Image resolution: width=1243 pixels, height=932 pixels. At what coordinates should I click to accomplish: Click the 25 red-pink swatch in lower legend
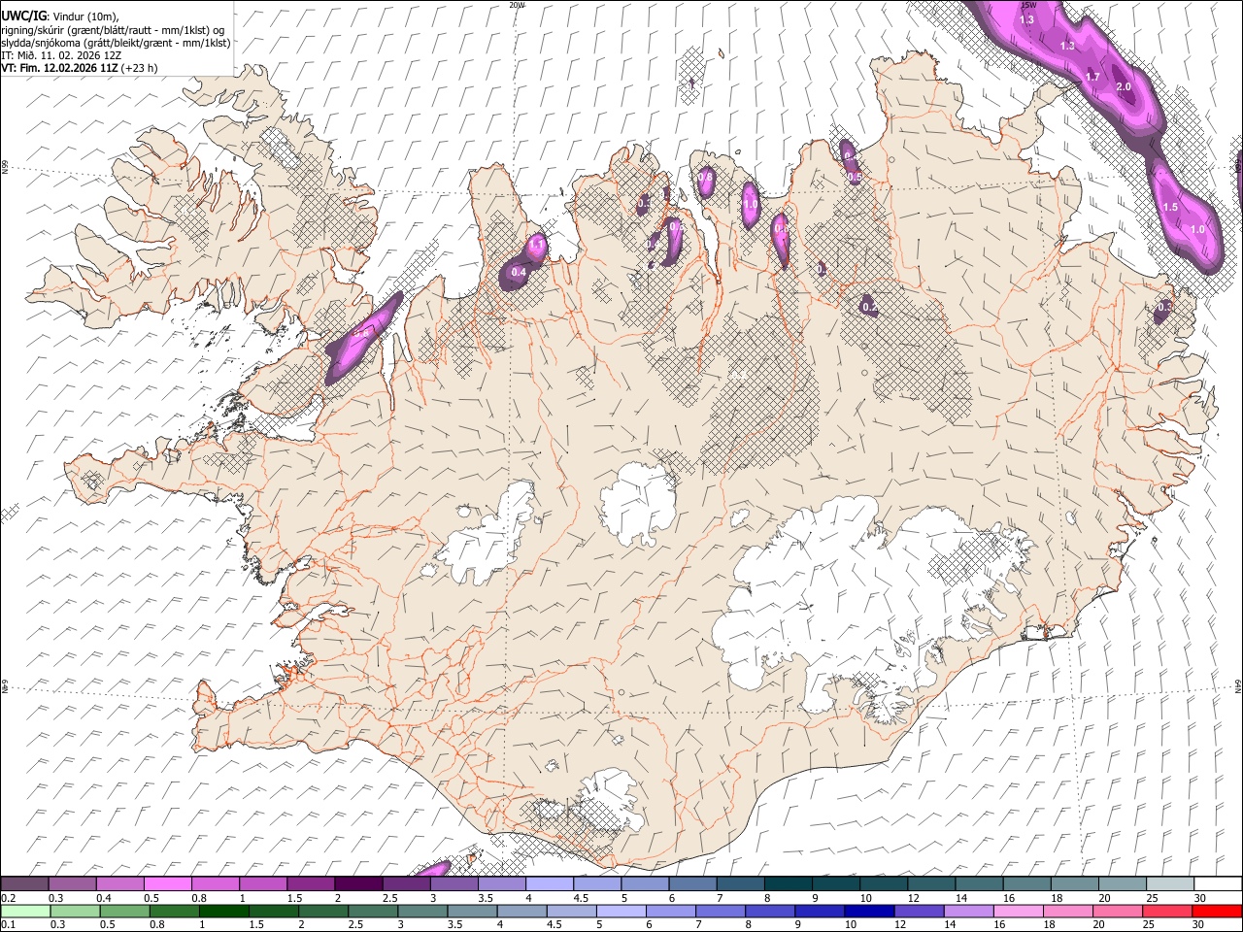(1166, 911)
